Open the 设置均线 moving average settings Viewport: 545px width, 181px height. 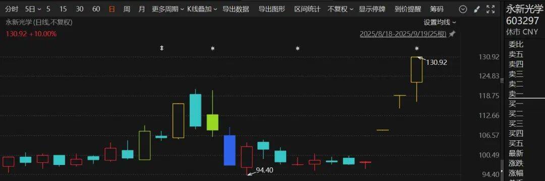pyautogui.click(x=440, y=23)
